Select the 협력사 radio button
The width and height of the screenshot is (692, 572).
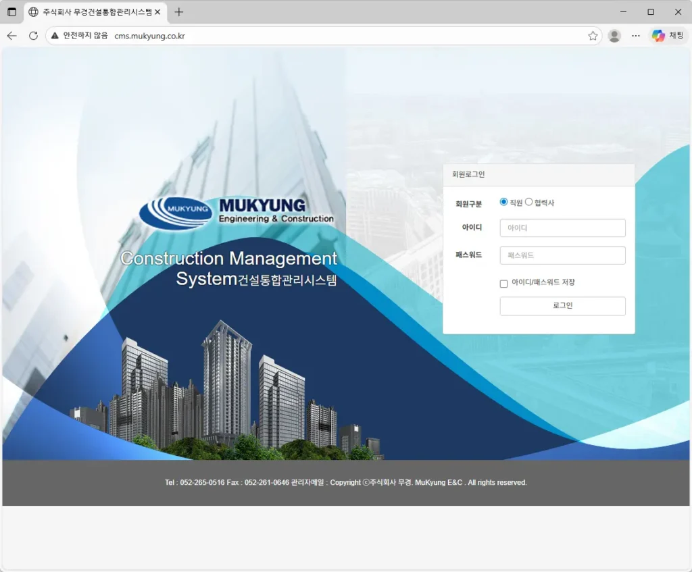(528, 202)
